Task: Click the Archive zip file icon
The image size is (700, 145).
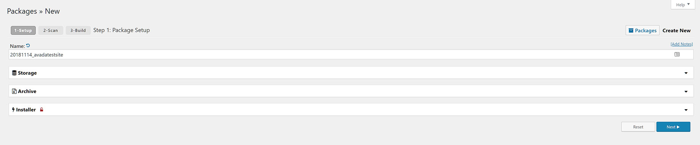Action: (x=14, y=91)
